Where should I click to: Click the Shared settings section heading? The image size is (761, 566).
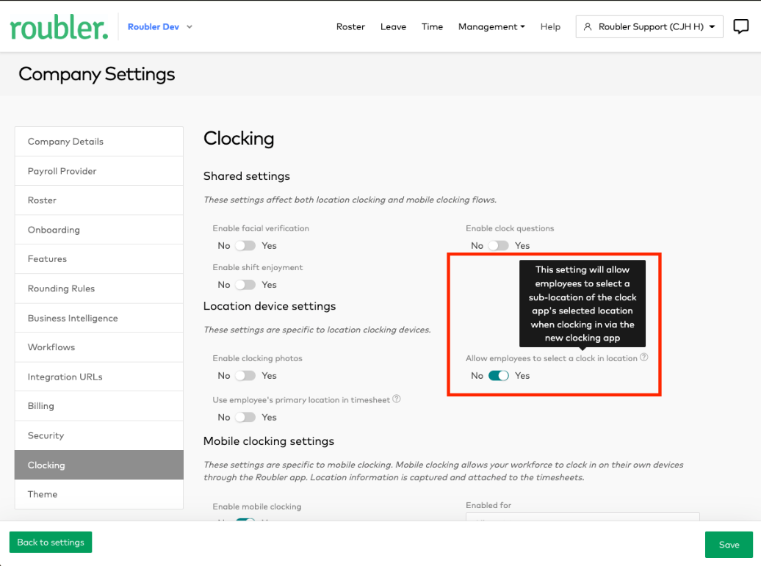pyautogui.click(x=247, y=176)
